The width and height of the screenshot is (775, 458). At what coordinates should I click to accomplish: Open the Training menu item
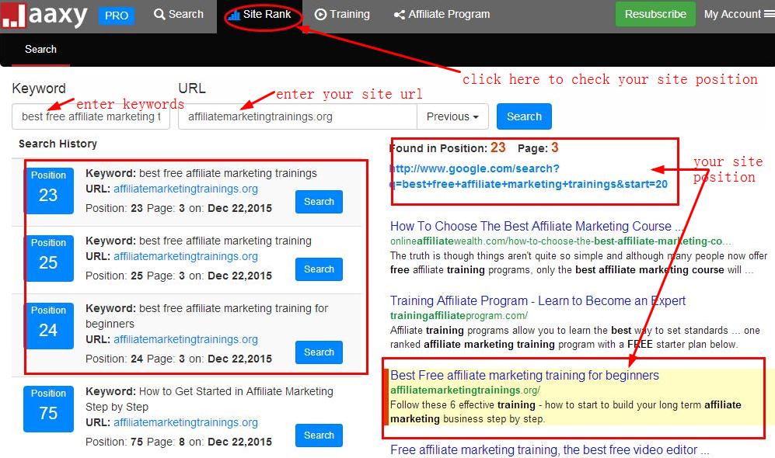[342, 14]
